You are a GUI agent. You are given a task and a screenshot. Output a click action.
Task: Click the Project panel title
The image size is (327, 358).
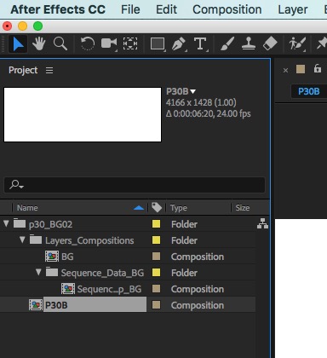[x=23, y=70]
